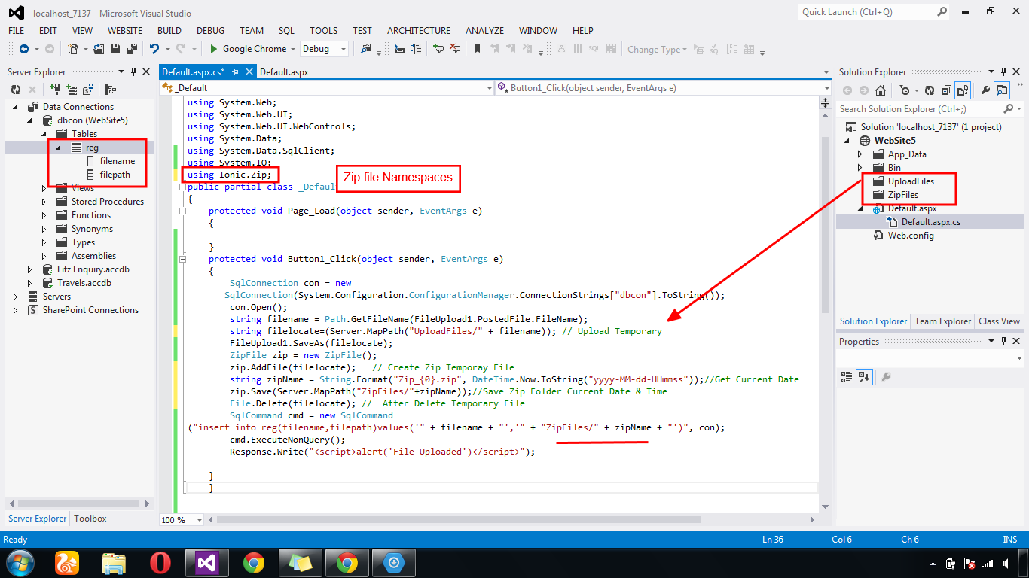Viewport: 1029px width, 578px height.
Task: Click Connect to Database in Server Explorer
Action: (55, 90)
